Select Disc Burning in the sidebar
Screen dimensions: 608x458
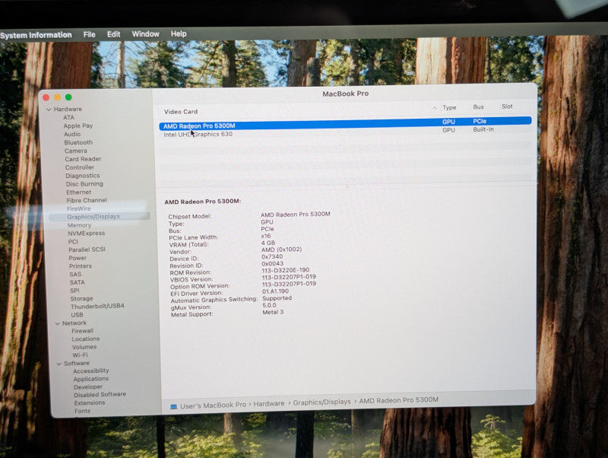coord(84,184)
